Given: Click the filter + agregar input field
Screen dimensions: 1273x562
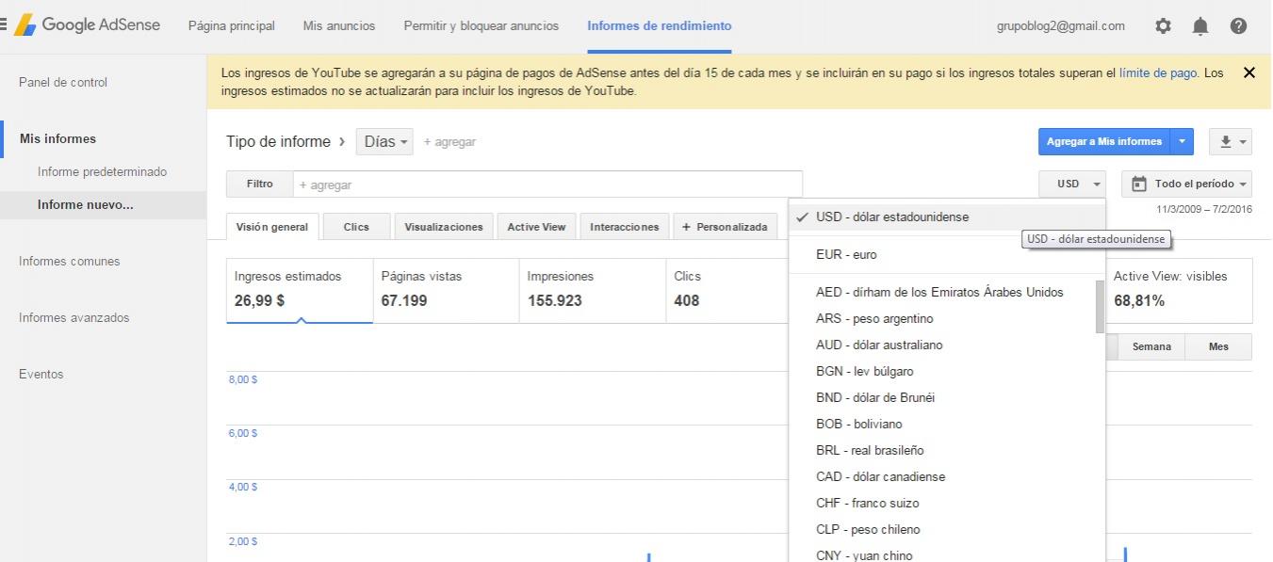Looking at the screenshot, I should point(547,185).
